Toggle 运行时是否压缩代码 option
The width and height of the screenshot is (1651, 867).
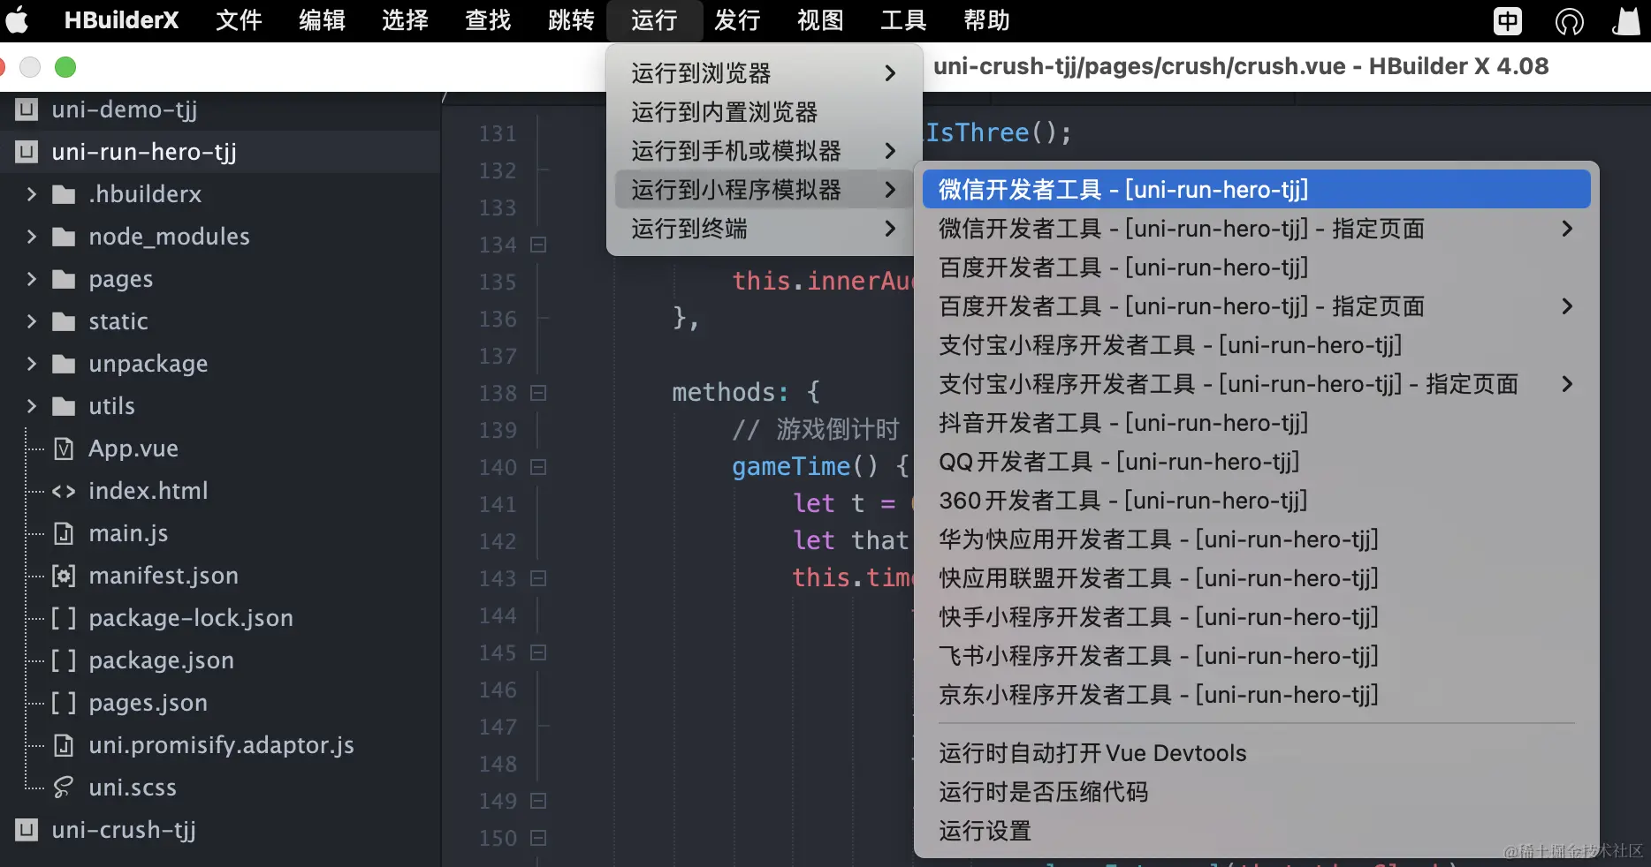(x=1256, y=792)
